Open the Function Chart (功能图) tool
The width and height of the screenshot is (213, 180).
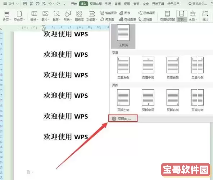pyautogui.click(x=92, y=16)
